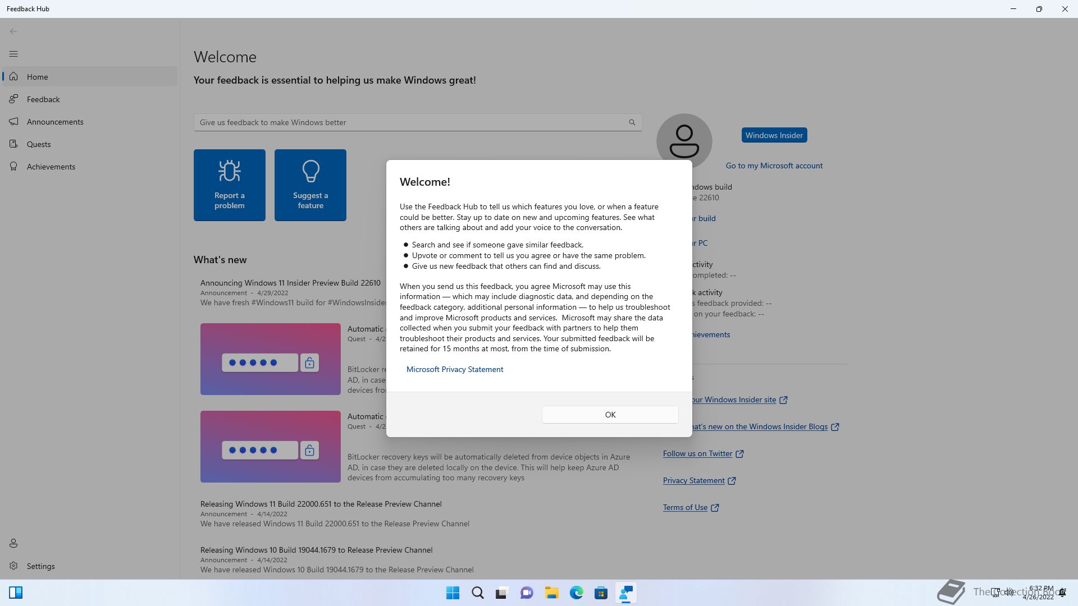
Task: Open Follow us on Twitter link
Action: [x=697, y=453]
